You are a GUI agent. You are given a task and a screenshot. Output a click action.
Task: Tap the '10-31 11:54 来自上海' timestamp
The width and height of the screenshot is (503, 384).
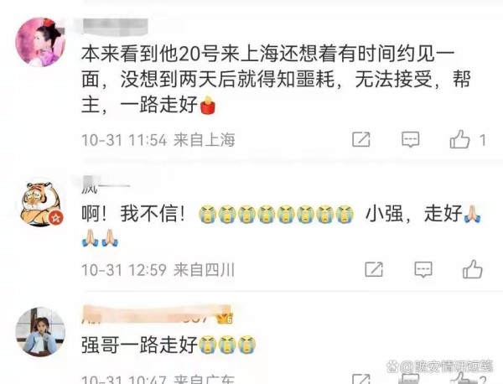(x=158, y=140)
